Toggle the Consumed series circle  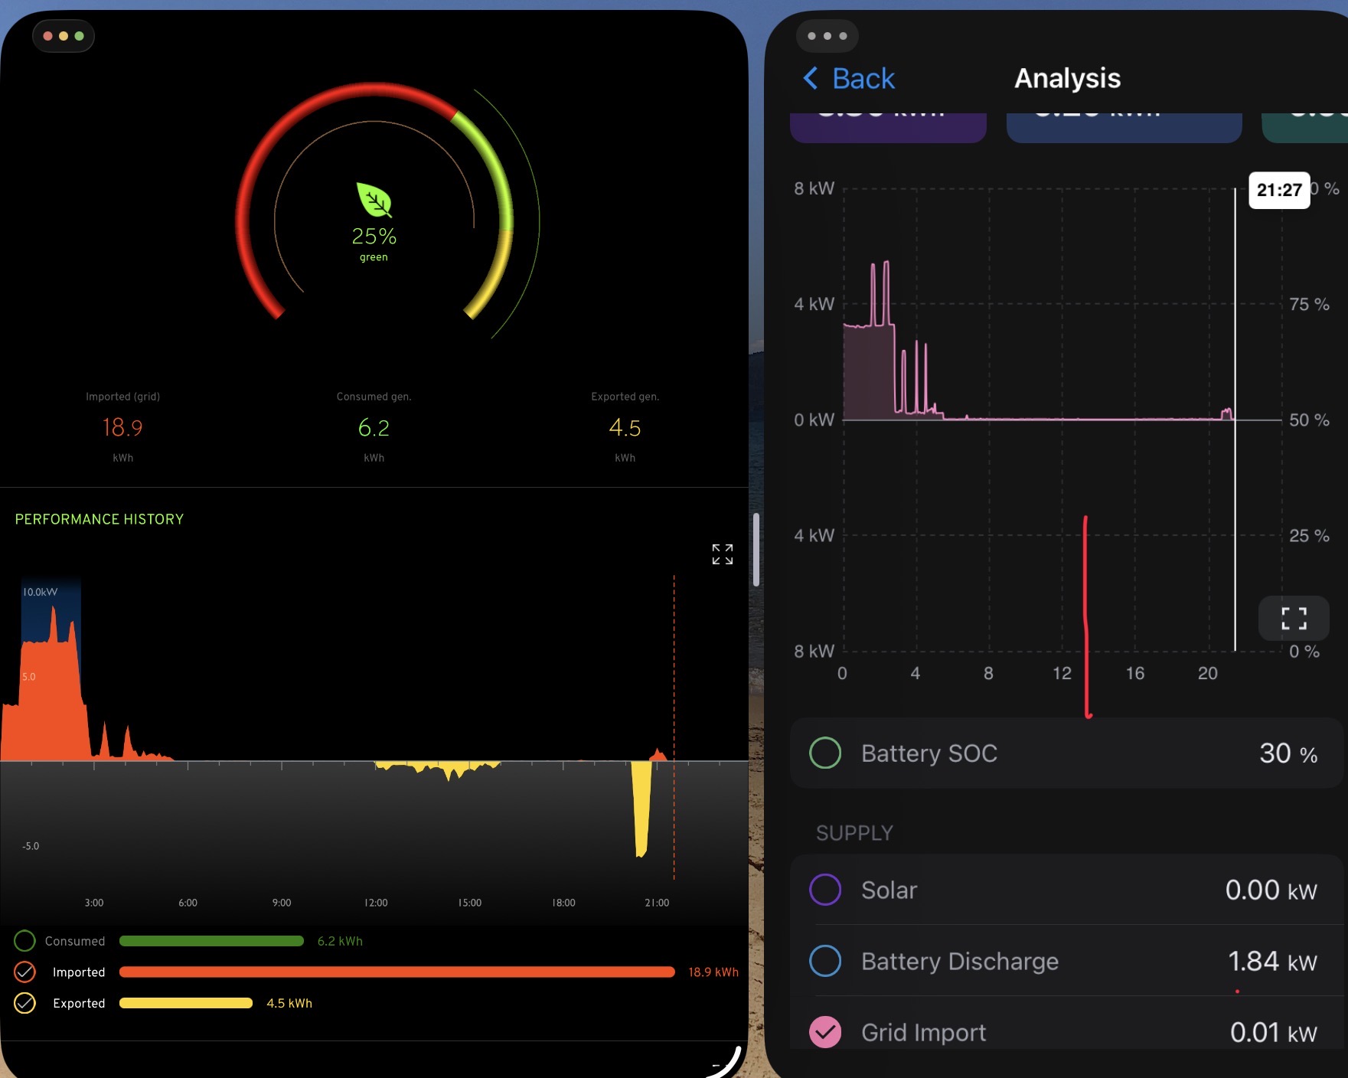(24, 941)
